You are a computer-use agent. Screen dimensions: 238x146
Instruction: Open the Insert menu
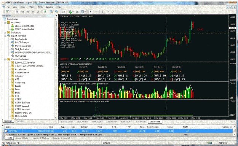point(23,7)
